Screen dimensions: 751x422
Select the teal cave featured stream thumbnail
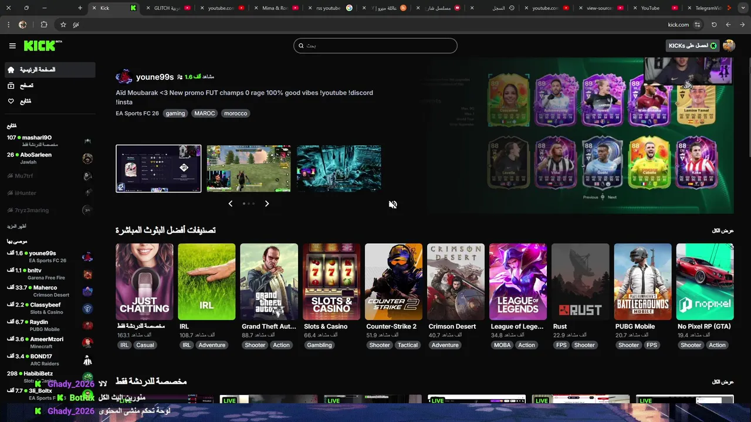[x=339, y=169]
